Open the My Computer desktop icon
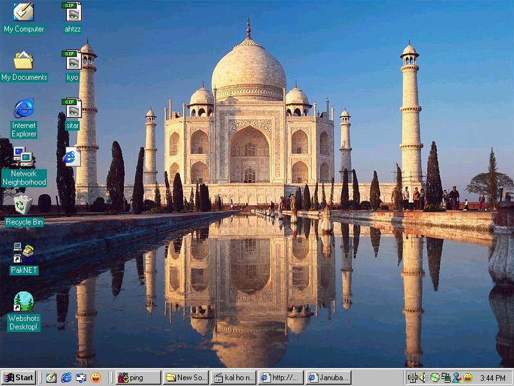 coord(24,17)
